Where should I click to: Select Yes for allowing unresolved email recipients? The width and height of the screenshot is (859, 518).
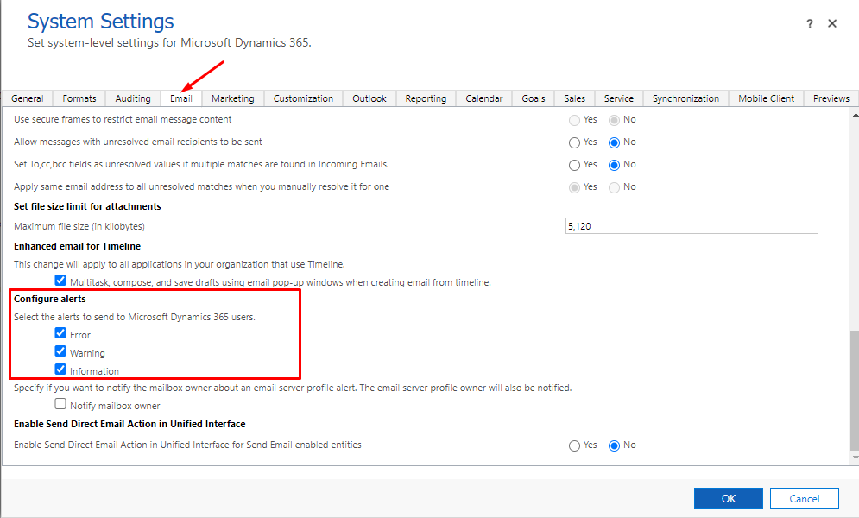click(x=574, y=142)
